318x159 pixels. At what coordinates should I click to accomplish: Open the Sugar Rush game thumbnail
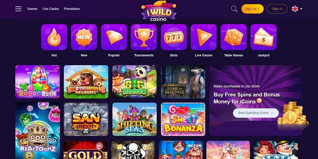pos(37,82)
